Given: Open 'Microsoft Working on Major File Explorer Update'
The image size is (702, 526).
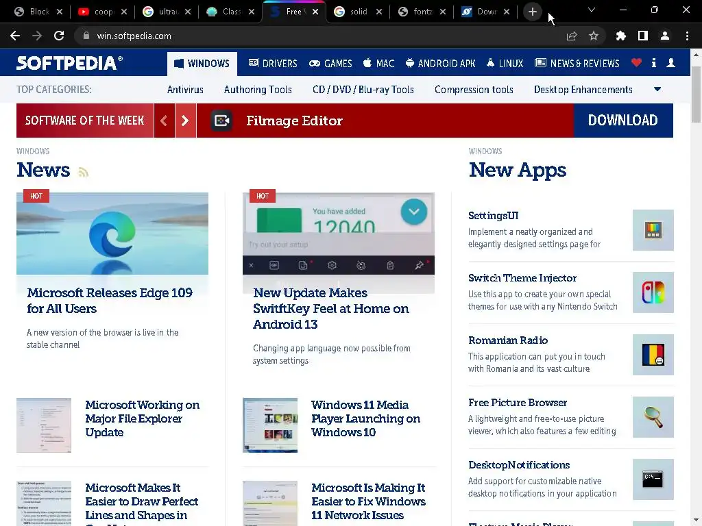Looking at the screenshot, I should tap(143, 418).
